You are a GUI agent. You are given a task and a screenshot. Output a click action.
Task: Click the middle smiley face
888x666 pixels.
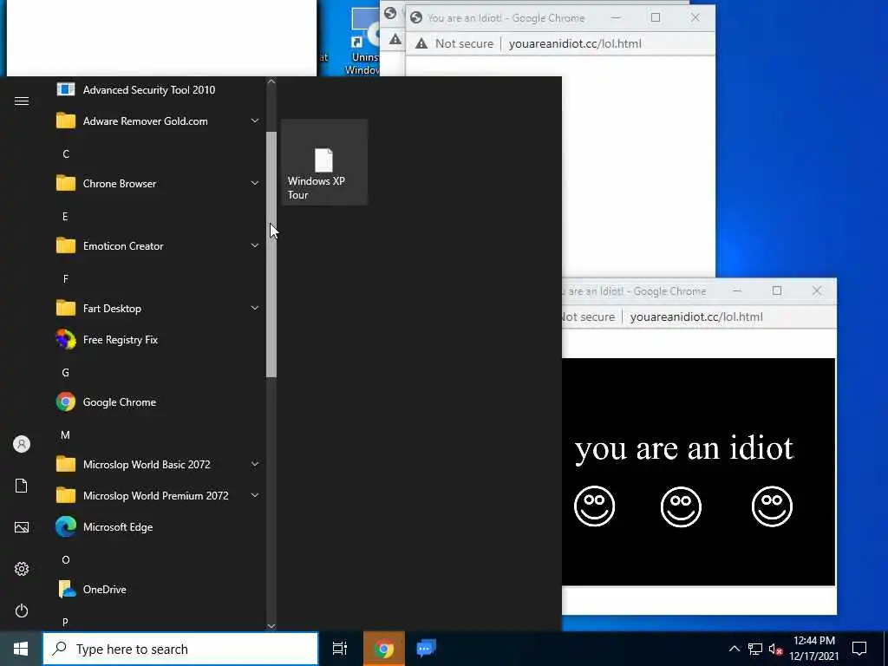click(681, 506)
